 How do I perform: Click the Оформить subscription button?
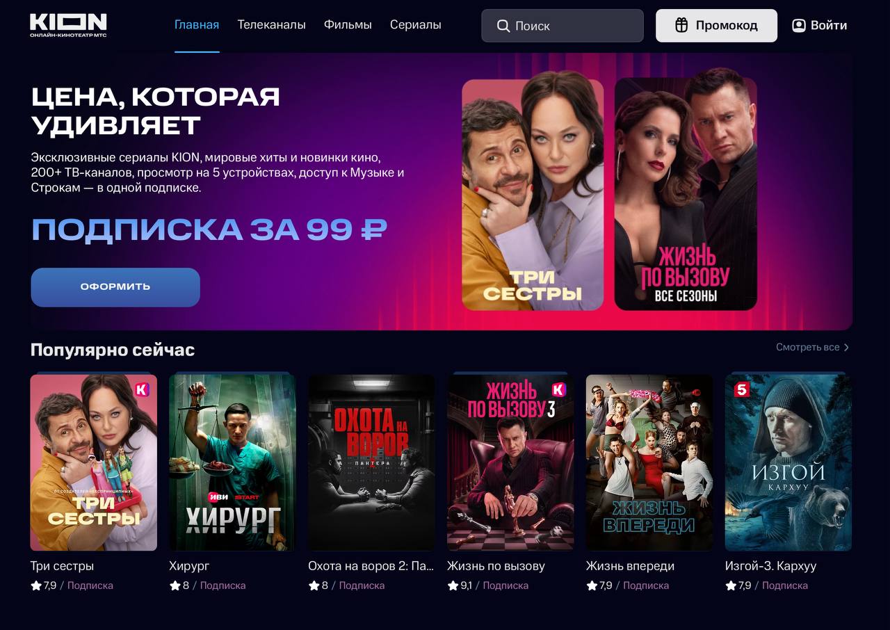point(115,287)
